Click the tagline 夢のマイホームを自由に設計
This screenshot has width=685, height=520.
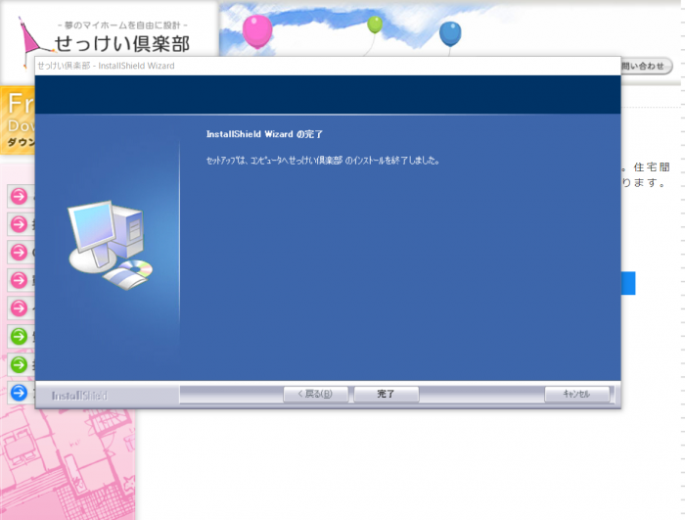[122, 25]
